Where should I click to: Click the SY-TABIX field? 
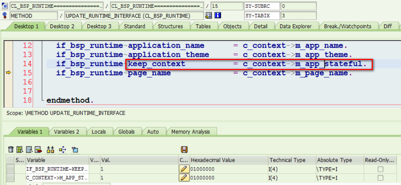point(262,16)
